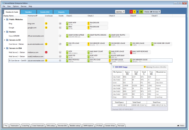The image size is (189, 130).
Task: Toggle the red error count filter
Action: [x=131, y=12]
